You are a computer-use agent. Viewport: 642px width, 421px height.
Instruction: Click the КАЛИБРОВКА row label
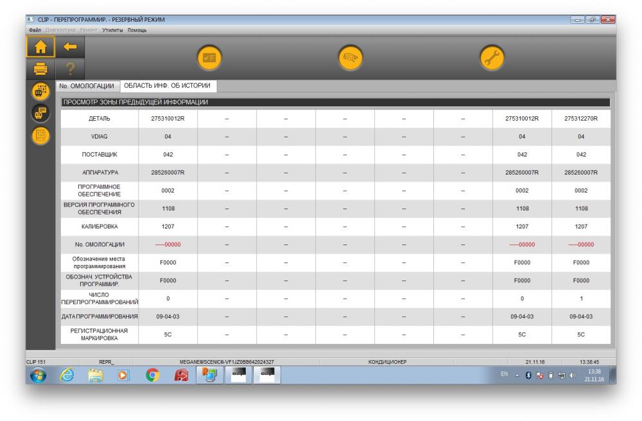pyautogui.click(x=100, y=227)
